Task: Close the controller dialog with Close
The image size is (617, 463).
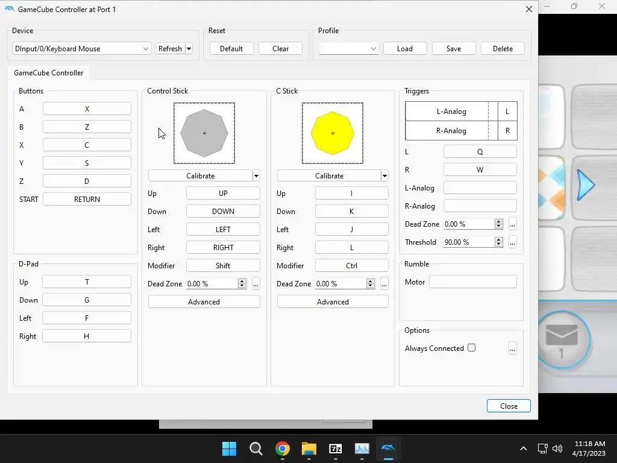Action: point(509,406)
